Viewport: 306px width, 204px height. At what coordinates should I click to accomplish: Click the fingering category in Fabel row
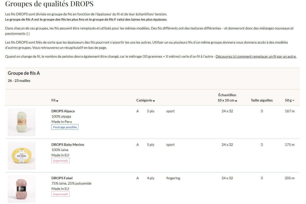(x=173, y=178)
